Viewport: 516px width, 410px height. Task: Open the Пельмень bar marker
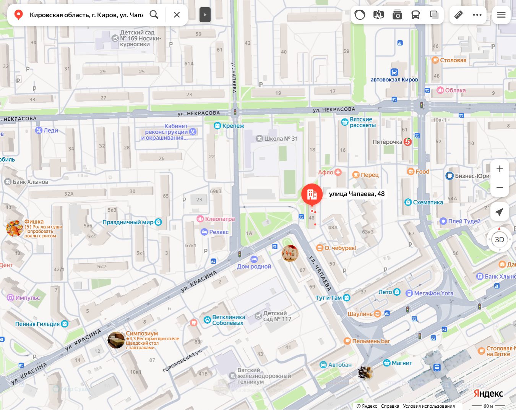(x=347, y=341)
